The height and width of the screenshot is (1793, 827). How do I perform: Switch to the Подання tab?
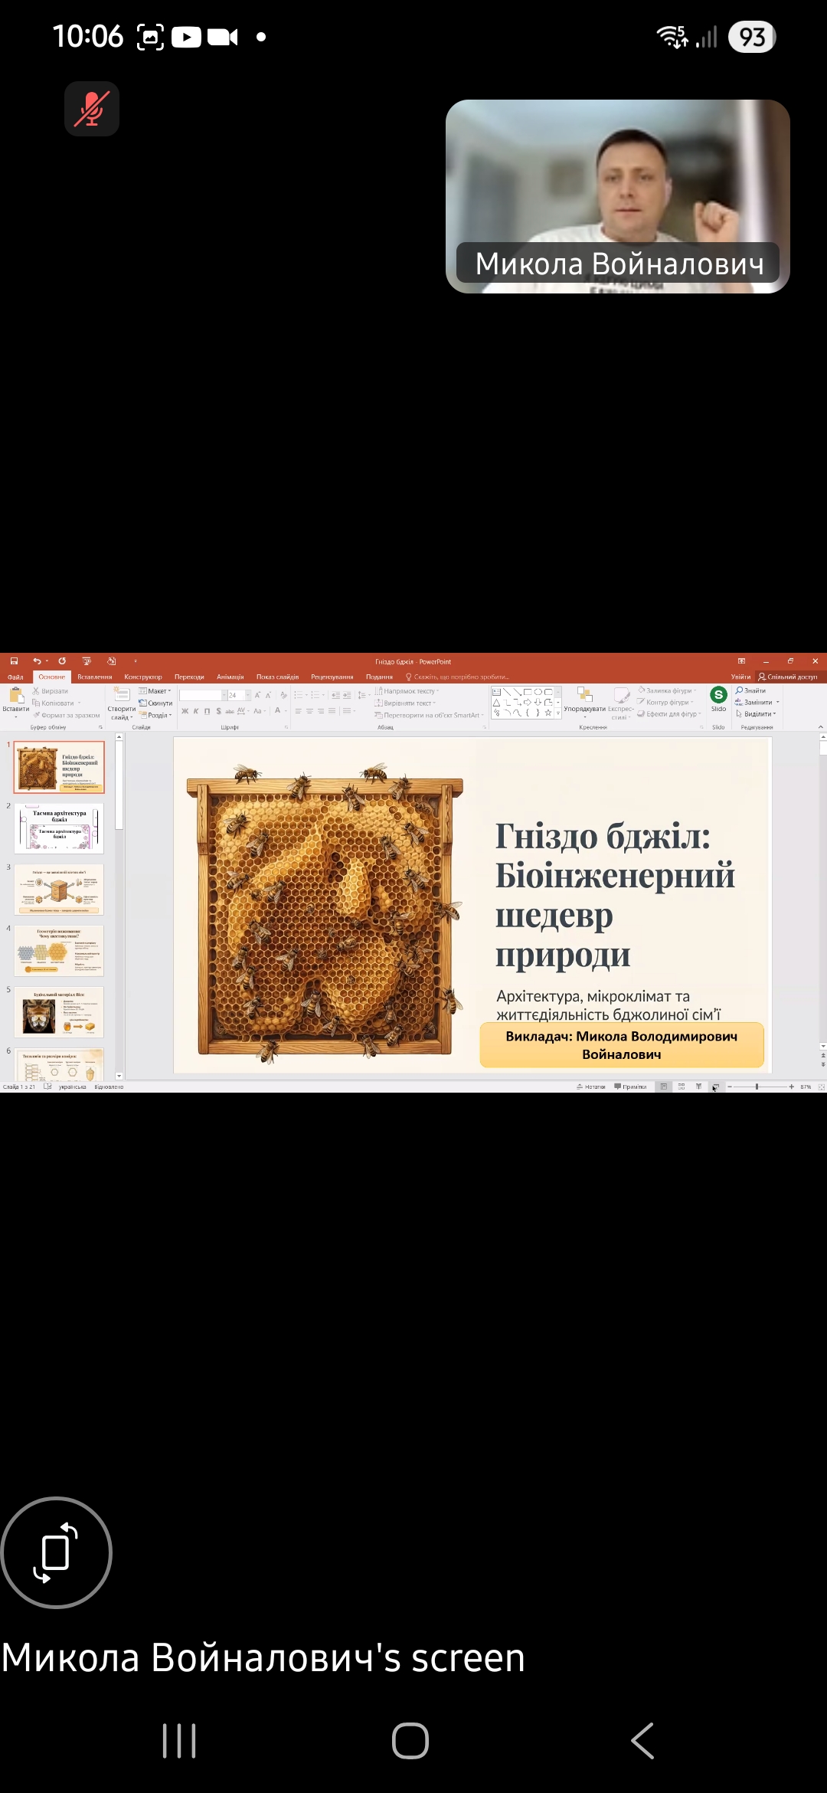tap(379, 677)
